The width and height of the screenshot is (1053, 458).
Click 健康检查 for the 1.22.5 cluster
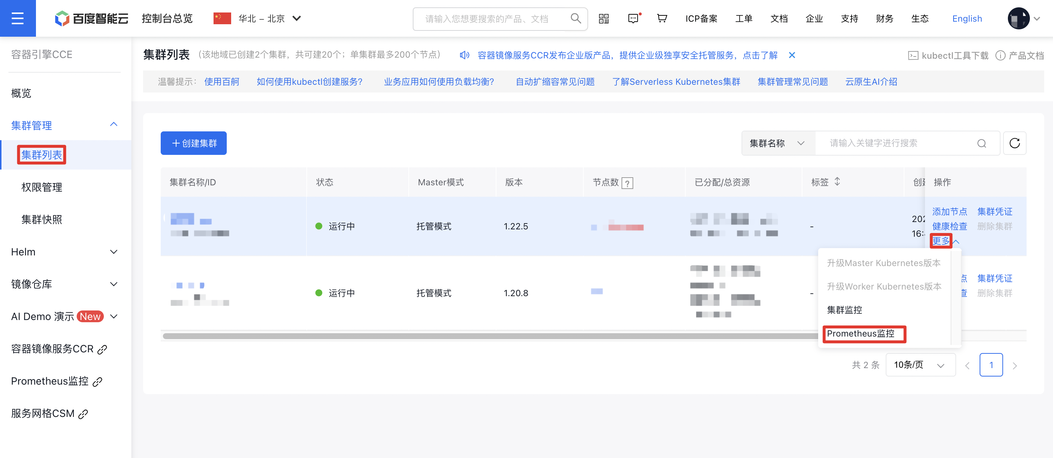949,226
